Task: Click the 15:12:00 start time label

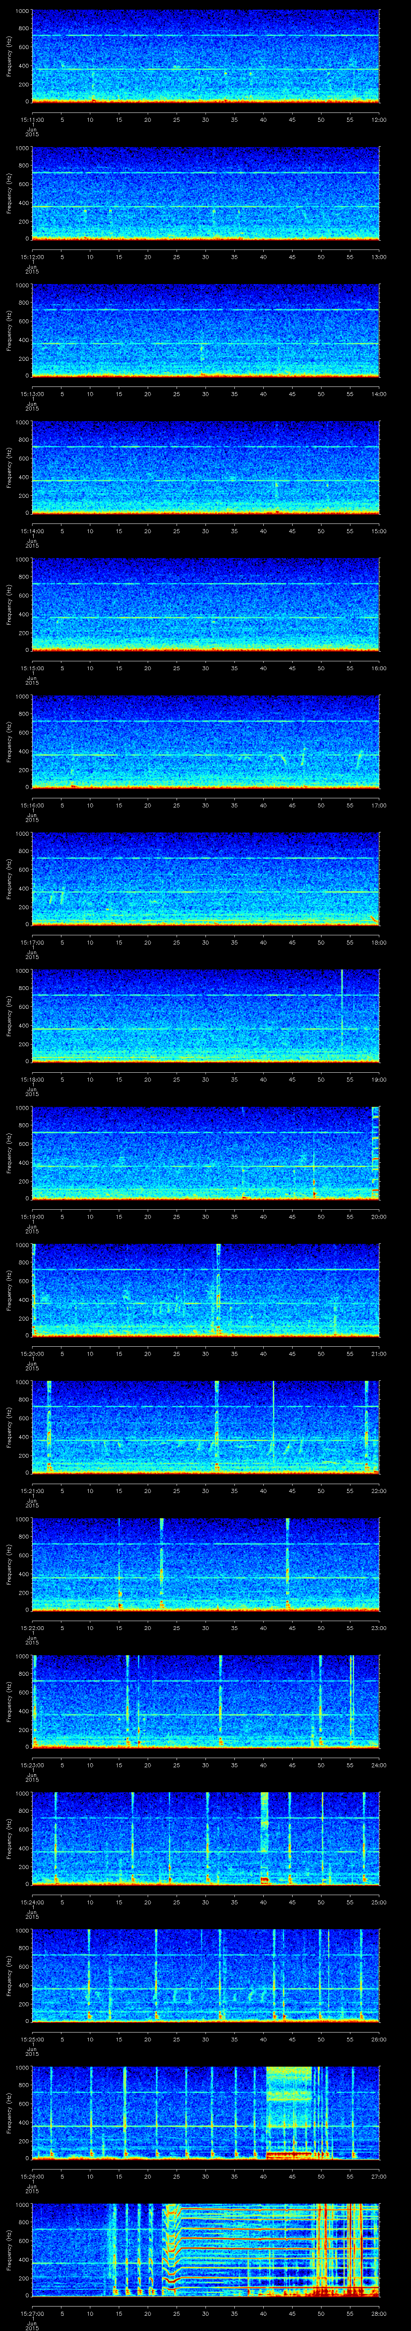Action: [x=32, y=257]
